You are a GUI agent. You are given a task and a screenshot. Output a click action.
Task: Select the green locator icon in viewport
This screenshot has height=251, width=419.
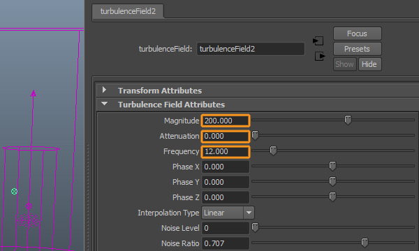[15, 191]
